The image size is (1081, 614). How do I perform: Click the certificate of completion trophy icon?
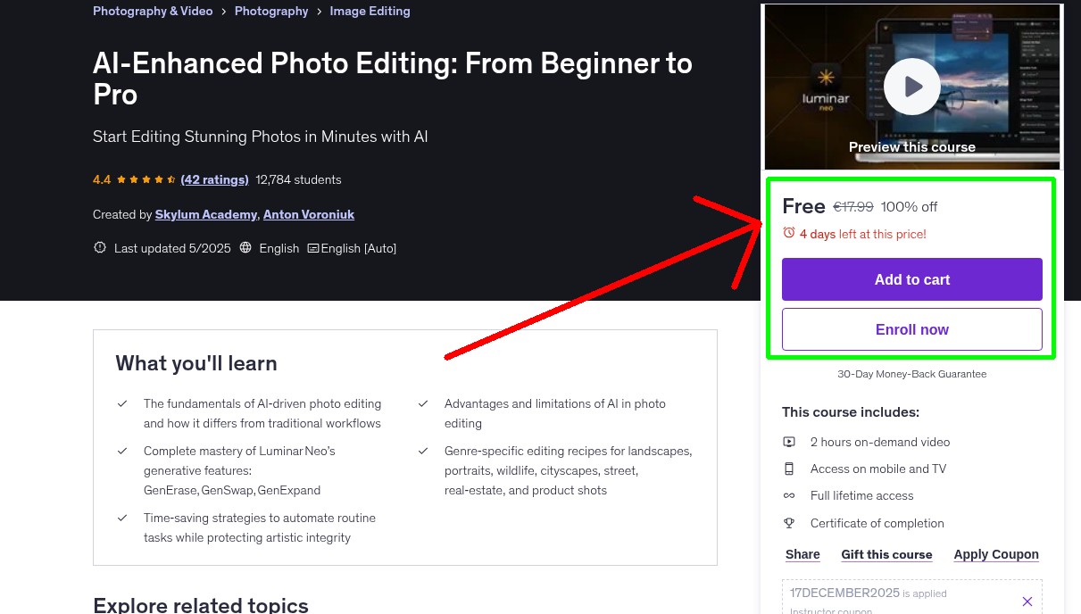[789, 523]
